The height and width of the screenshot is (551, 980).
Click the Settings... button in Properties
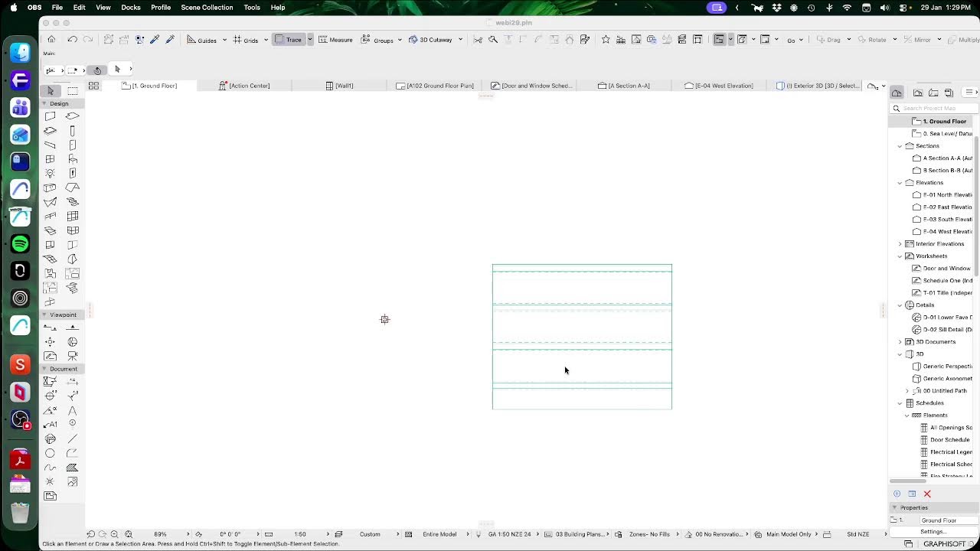933,532
